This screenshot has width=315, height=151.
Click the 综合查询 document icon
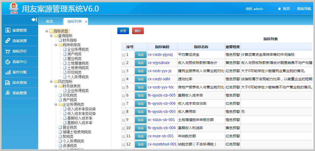point(8,83)
